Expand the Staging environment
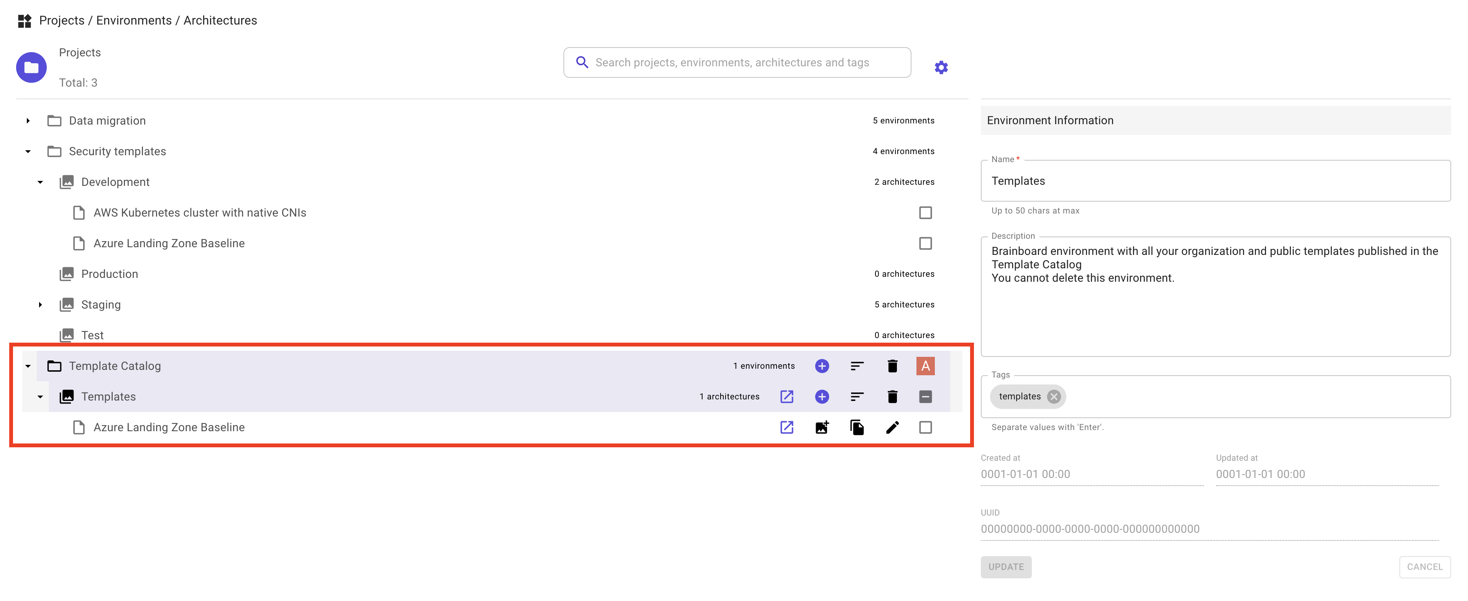This screenshot has width=1468, height=601. pos(40,305)
